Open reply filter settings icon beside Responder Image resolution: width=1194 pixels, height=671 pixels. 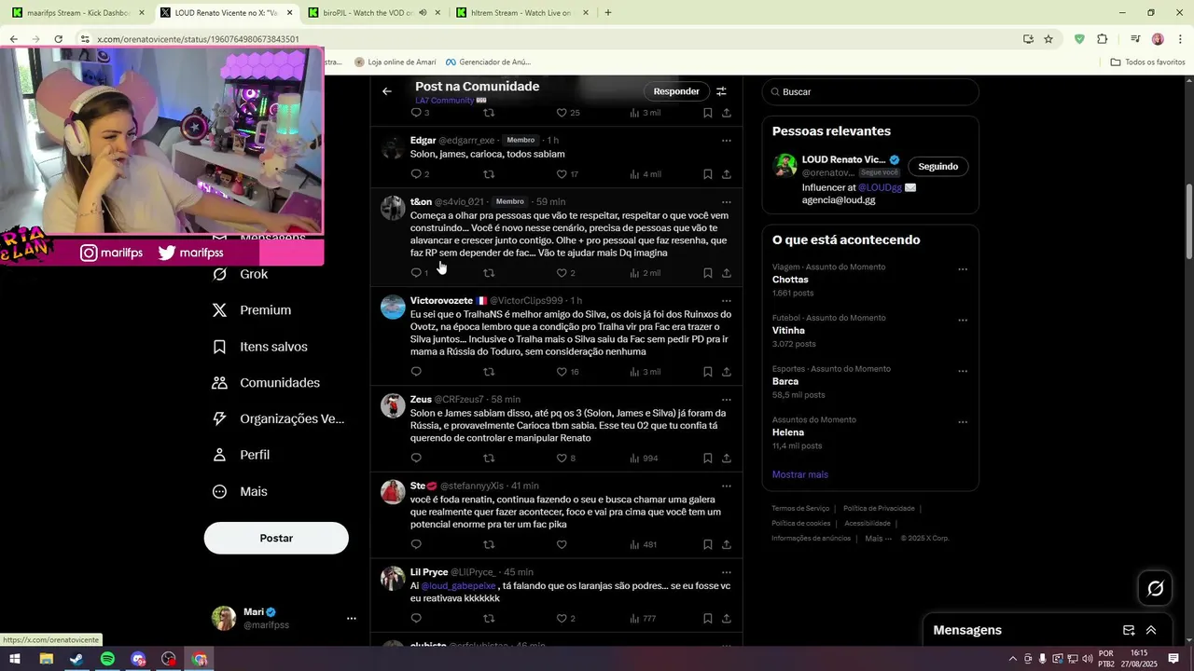(x=721, y=91)
